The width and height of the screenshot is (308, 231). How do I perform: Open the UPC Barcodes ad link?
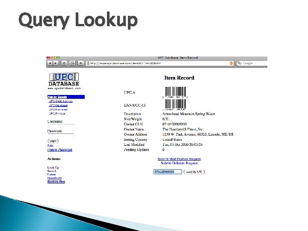[58, 110]
